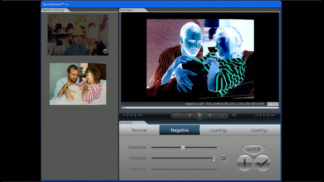Set playback speed to 0.5x
This screenshot has height=182, width=324.
coord(177,115)
